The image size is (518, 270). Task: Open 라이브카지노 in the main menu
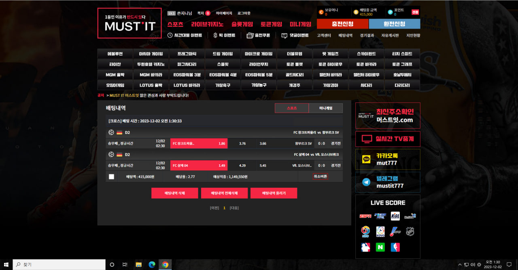coord(207,24)
